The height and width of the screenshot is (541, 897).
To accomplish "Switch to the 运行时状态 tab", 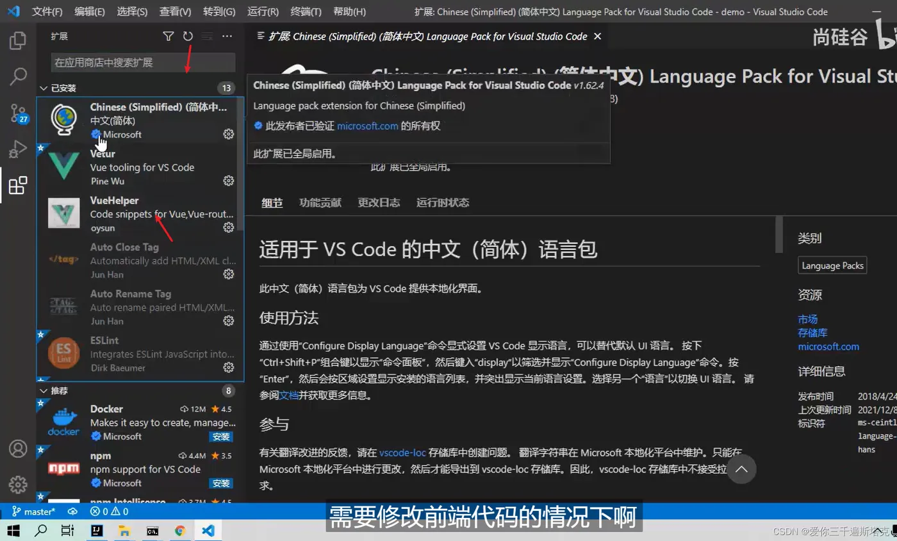I will [x=443, y=203].
